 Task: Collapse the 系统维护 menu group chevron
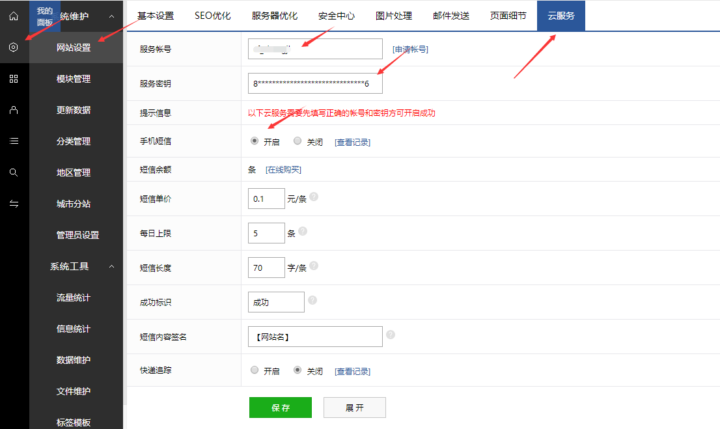pos(111,16)
